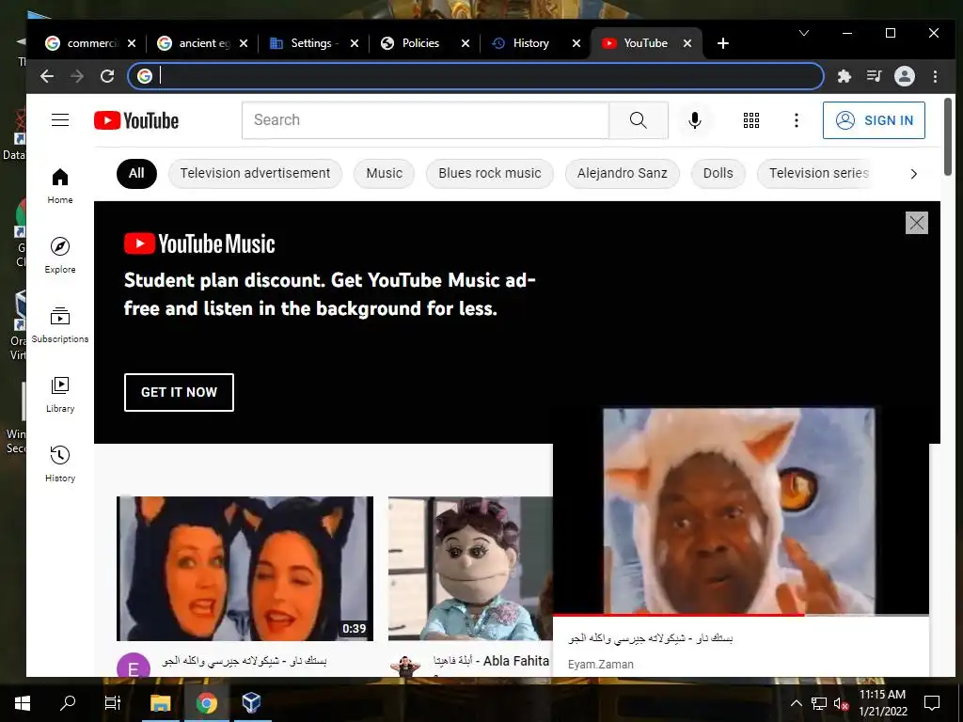Select the All category chip

136,173
